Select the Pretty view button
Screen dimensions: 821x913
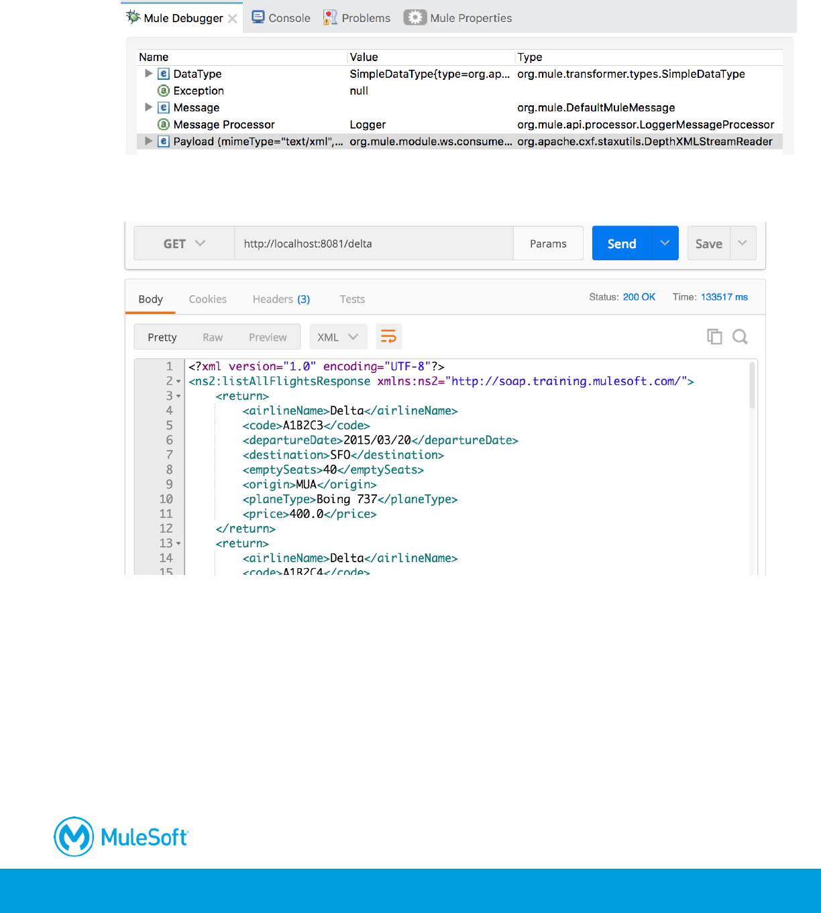click(x=162, y=337)
